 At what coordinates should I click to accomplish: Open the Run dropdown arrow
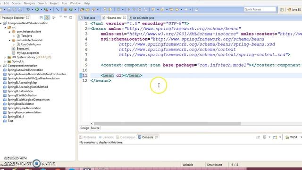click(x=41, y=9)
